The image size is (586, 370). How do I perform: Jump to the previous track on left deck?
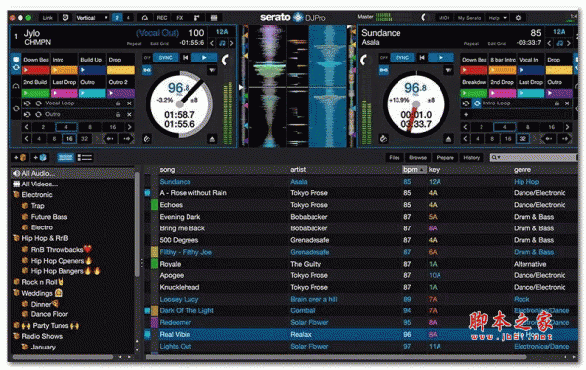(x=185, y=58)
